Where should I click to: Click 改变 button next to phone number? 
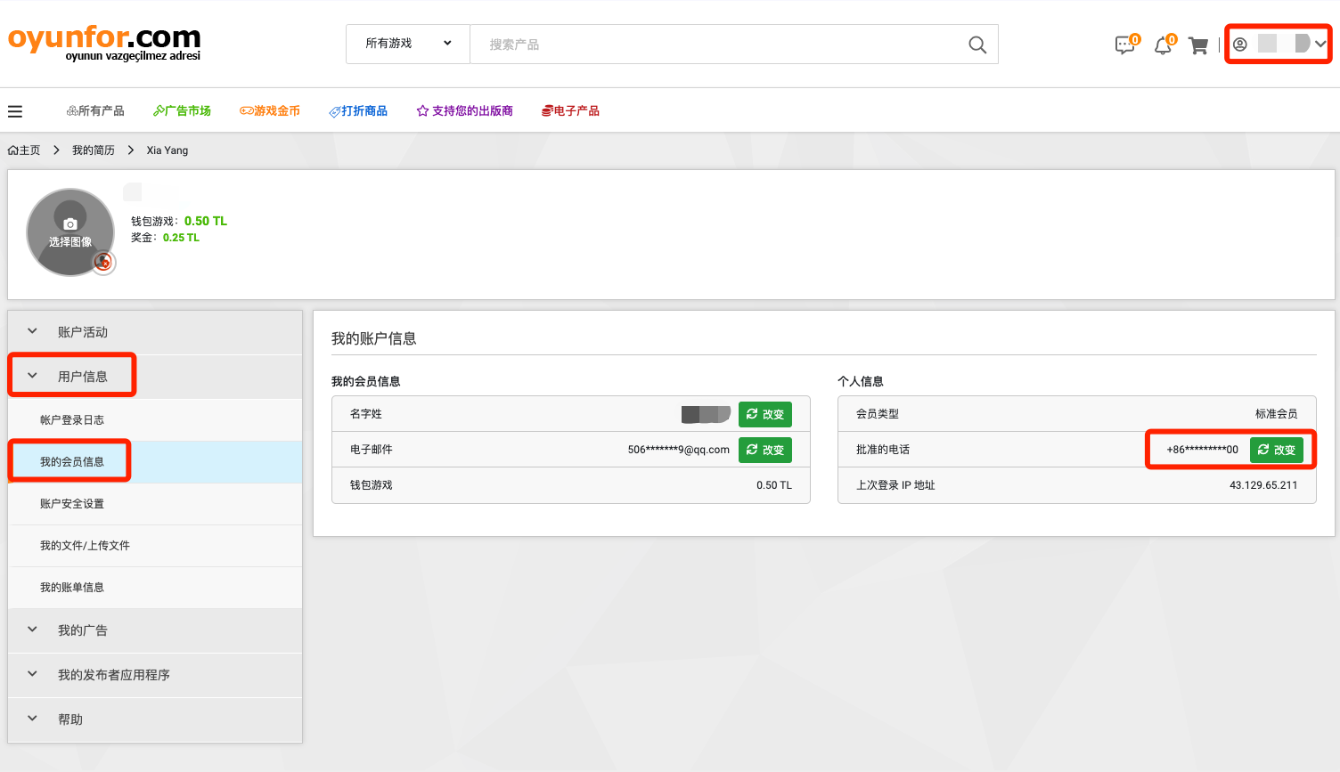tap(1276, 450)
